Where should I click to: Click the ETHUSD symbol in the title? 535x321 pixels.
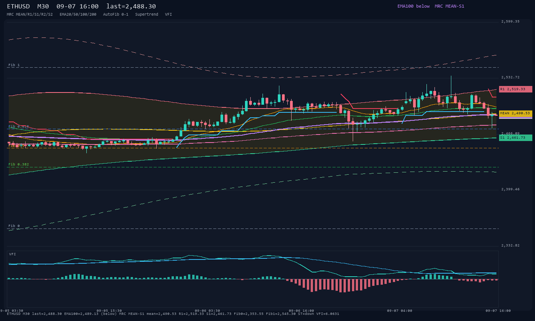(18, 6)
